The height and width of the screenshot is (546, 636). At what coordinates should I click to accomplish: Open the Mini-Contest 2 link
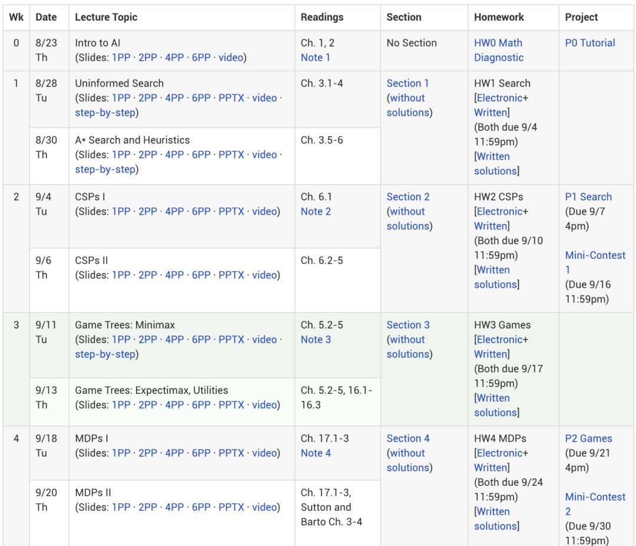click(x=595, y=504)
